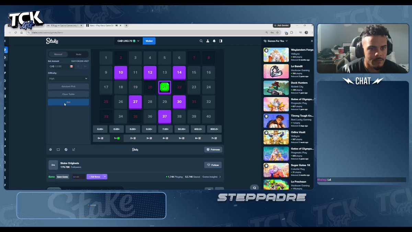412x232 pixels.
Task: Open Odins Vault game thumbnail
Action: tap(276, 137)
